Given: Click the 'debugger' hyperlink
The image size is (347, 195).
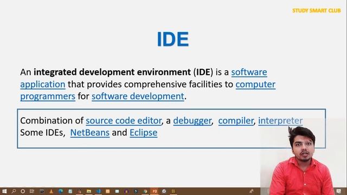Looking at the screenshot, I should tap(192, 121).
